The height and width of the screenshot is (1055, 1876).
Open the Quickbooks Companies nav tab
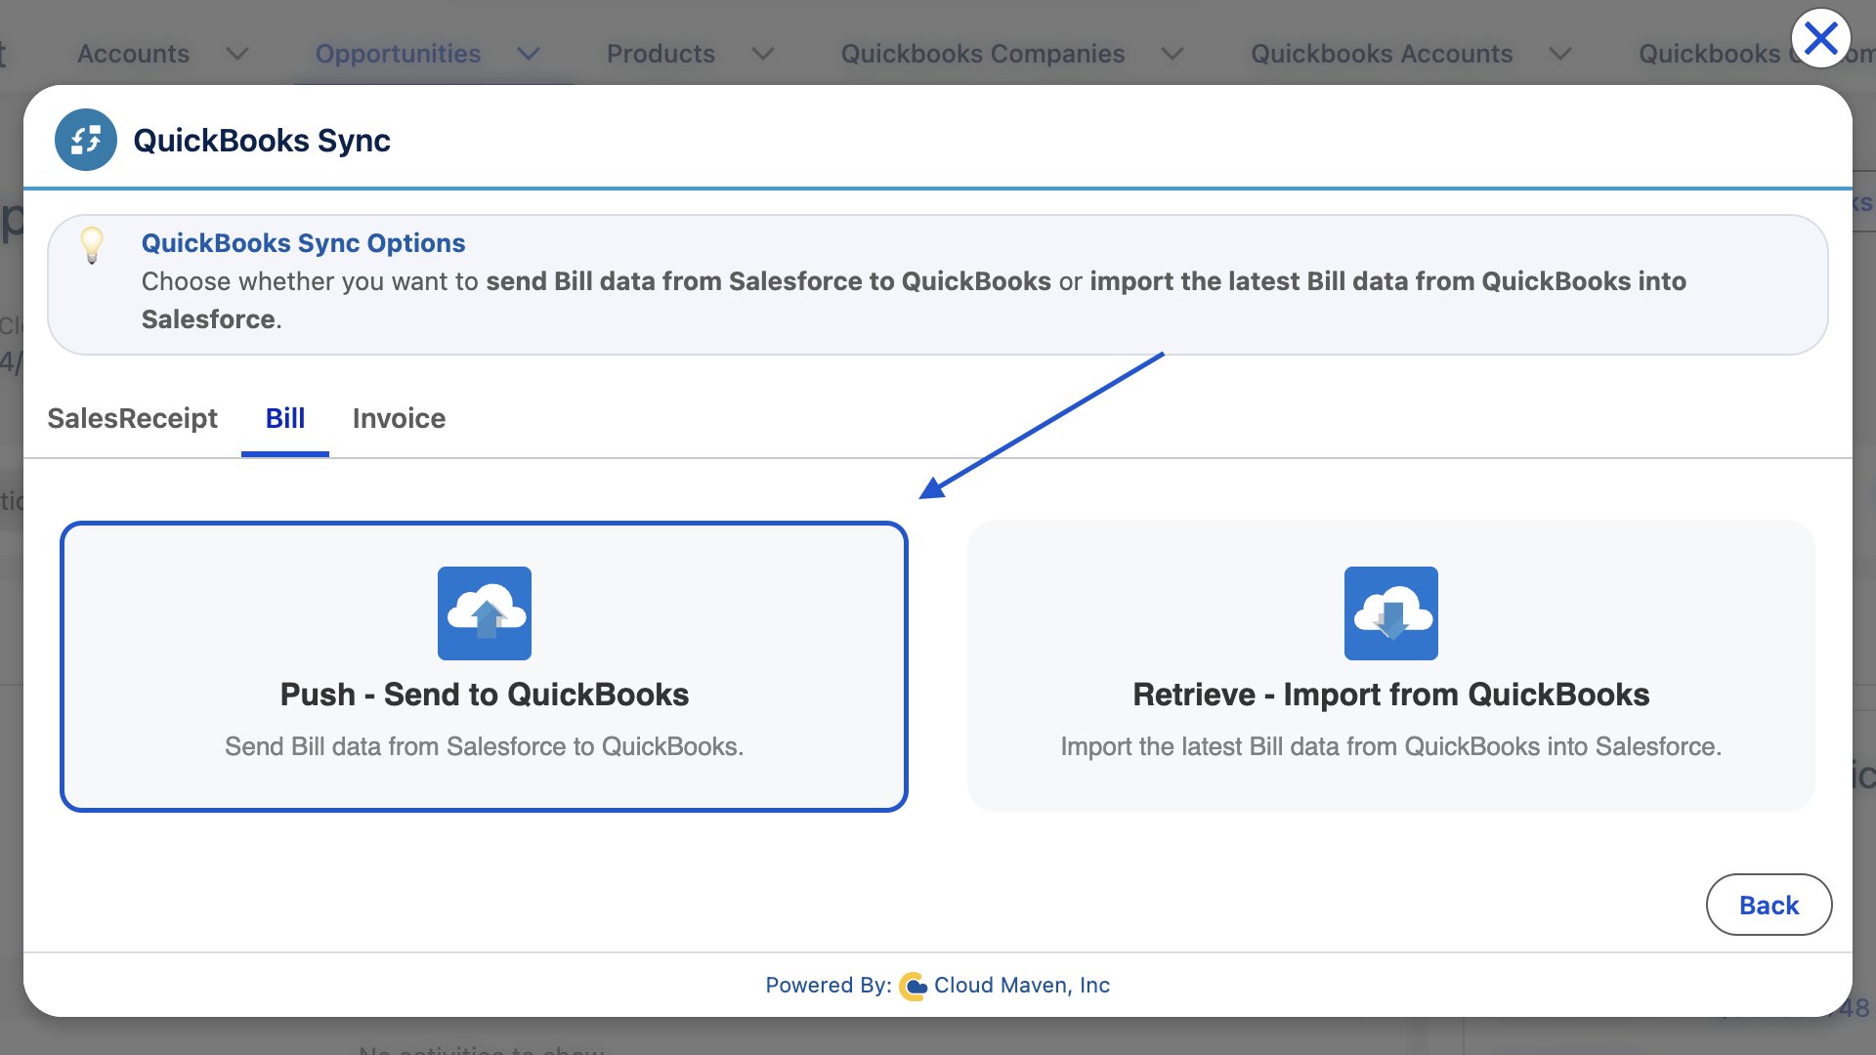[x=983, y=54]
